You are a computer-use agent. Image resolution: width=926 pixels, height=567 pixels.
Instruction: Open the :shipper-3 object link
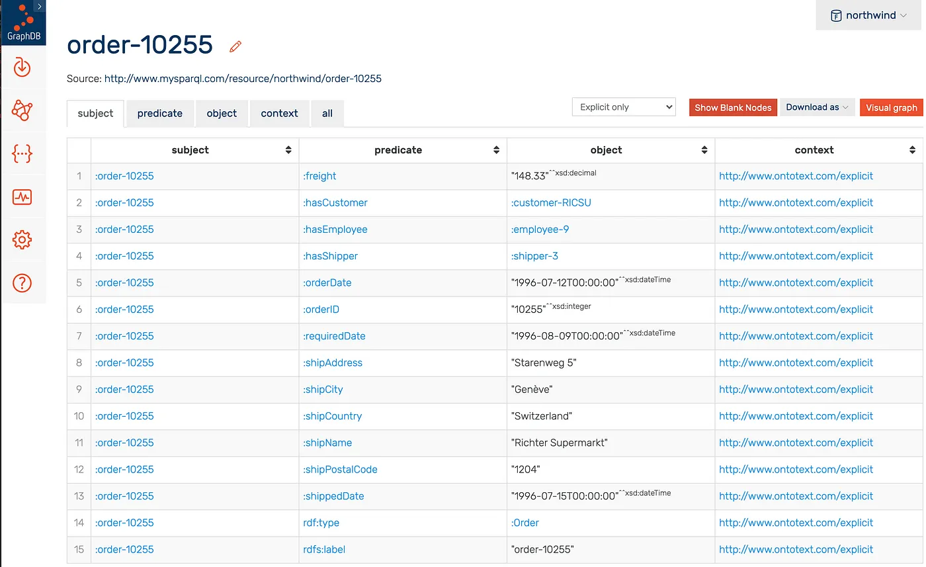tap(534, 256)
